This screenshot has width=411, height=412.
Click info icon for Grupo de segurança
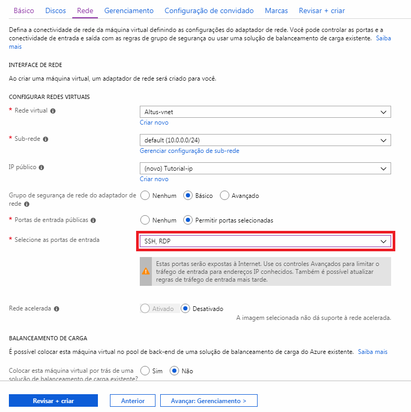tap(27, 204)
